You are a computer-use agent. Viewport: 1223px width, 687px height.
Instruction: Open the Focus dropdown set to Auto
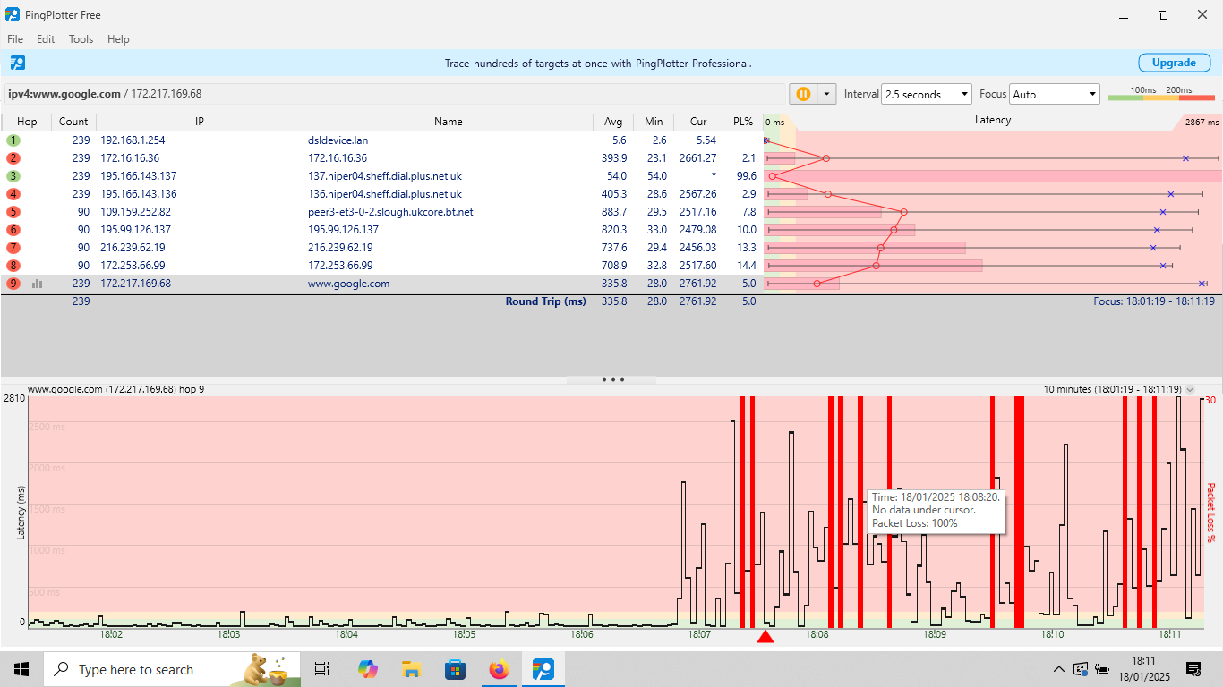pyautogui.click(x=1055, y=93)
